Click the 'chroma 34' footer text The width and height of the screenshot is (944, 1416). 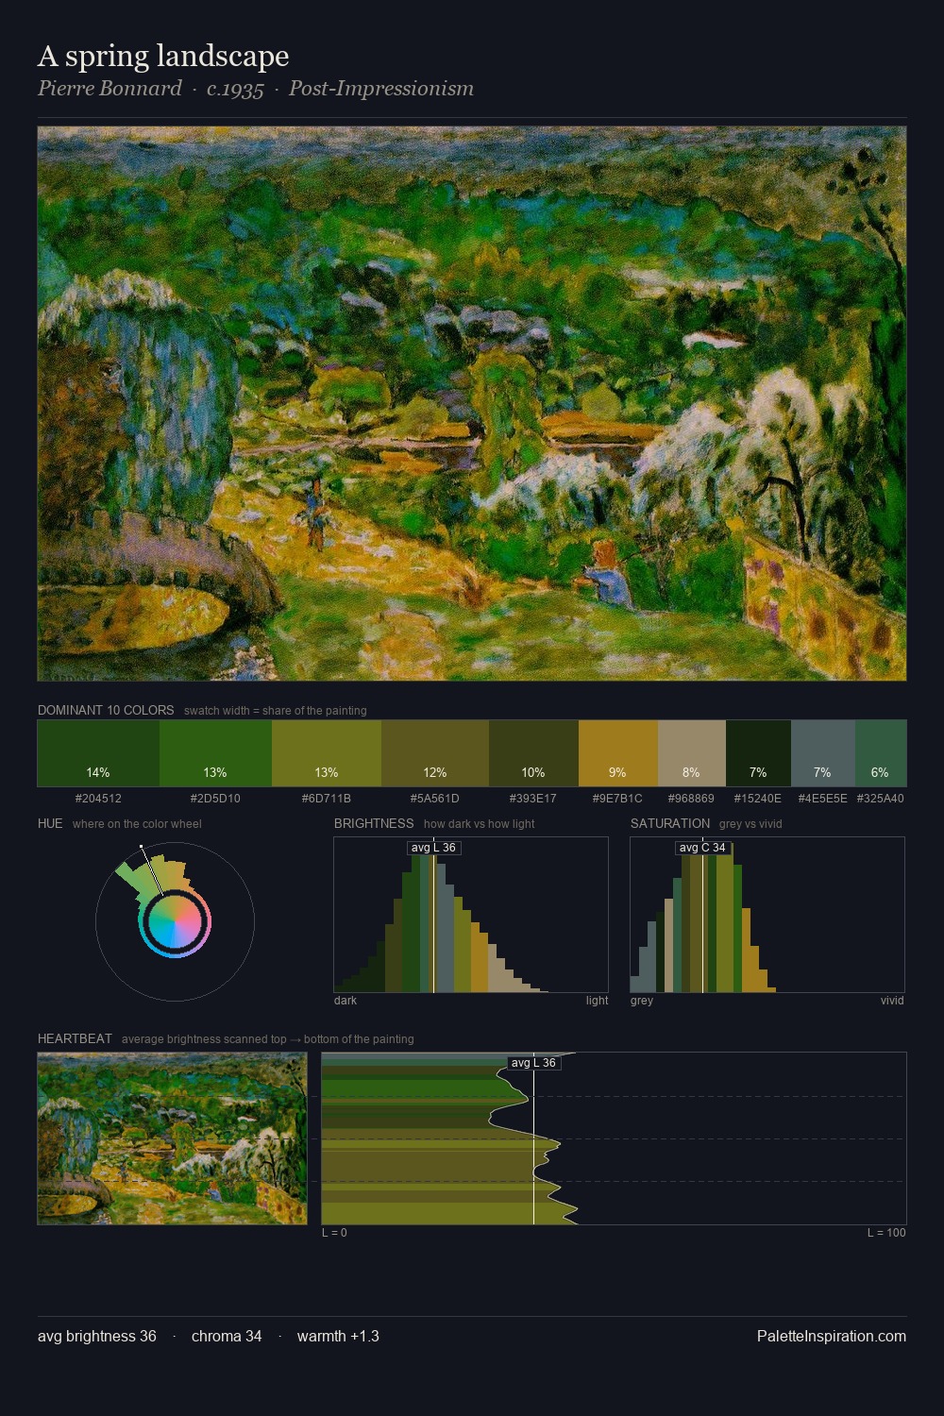[227, 1336]
